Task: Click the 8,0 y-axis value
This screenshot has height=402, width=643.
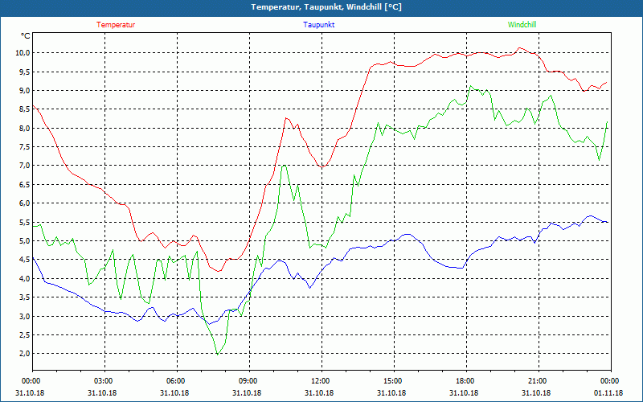Action: point(24,128)
